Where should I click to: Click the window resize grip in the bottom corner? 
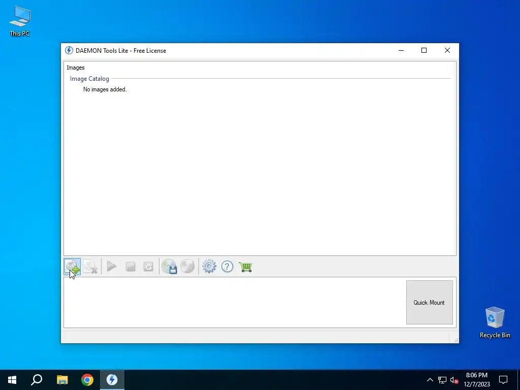(x=456, y=340)
